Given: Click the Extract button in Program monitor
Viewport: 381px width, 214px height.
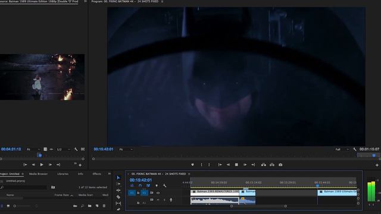Looking at the screenshot, I should [x=272, y=165].
